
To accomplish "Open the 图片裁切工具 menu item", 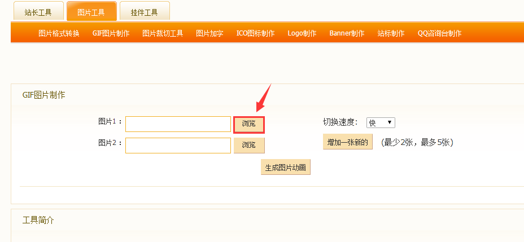I will [x=163, y=33].
